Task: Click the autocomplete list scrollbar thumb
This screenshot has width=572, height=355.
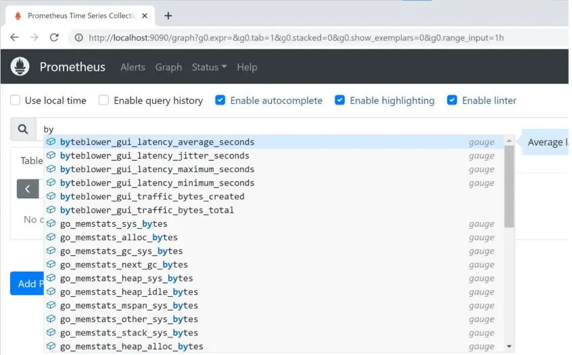Action: coord(509,186)
